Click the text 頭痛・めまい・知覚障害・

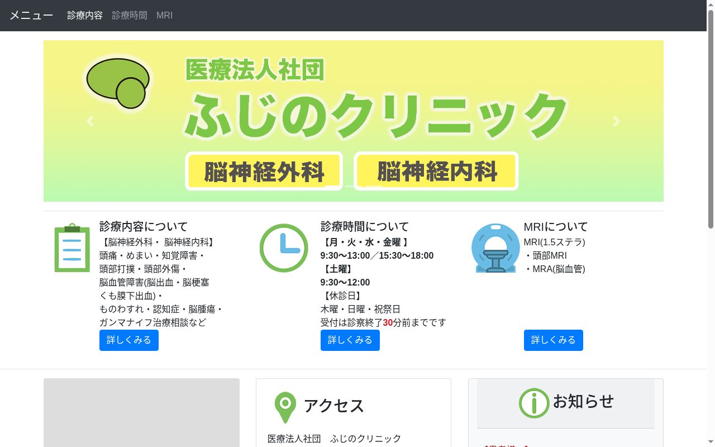152,256
